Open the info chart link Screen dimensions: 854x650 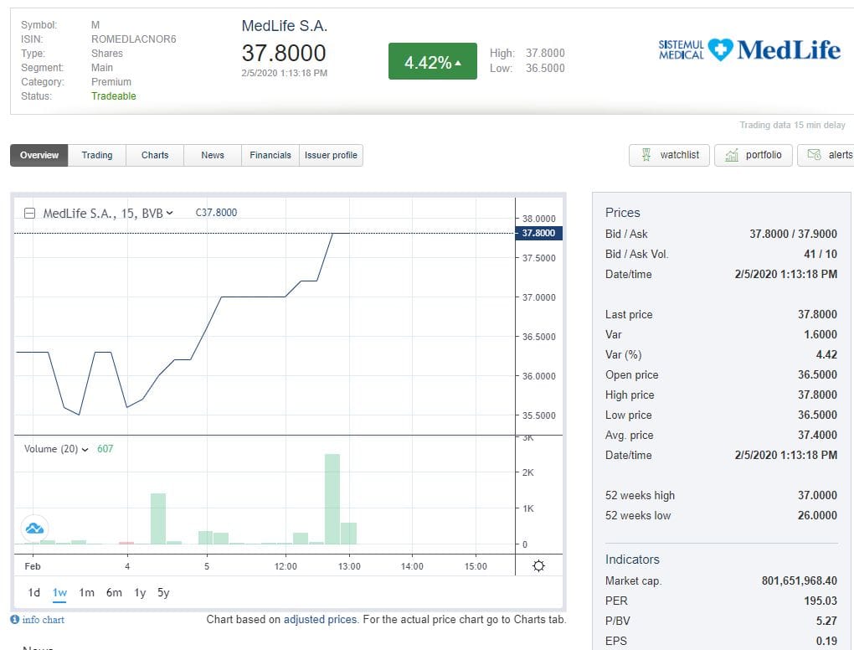pos(43,620)
